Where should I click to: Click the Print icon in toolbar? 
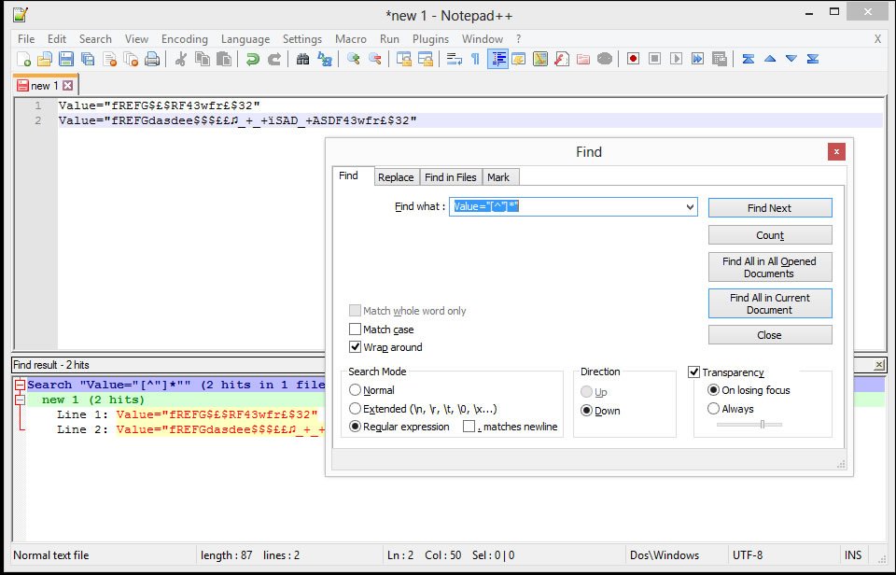(151, 59)
